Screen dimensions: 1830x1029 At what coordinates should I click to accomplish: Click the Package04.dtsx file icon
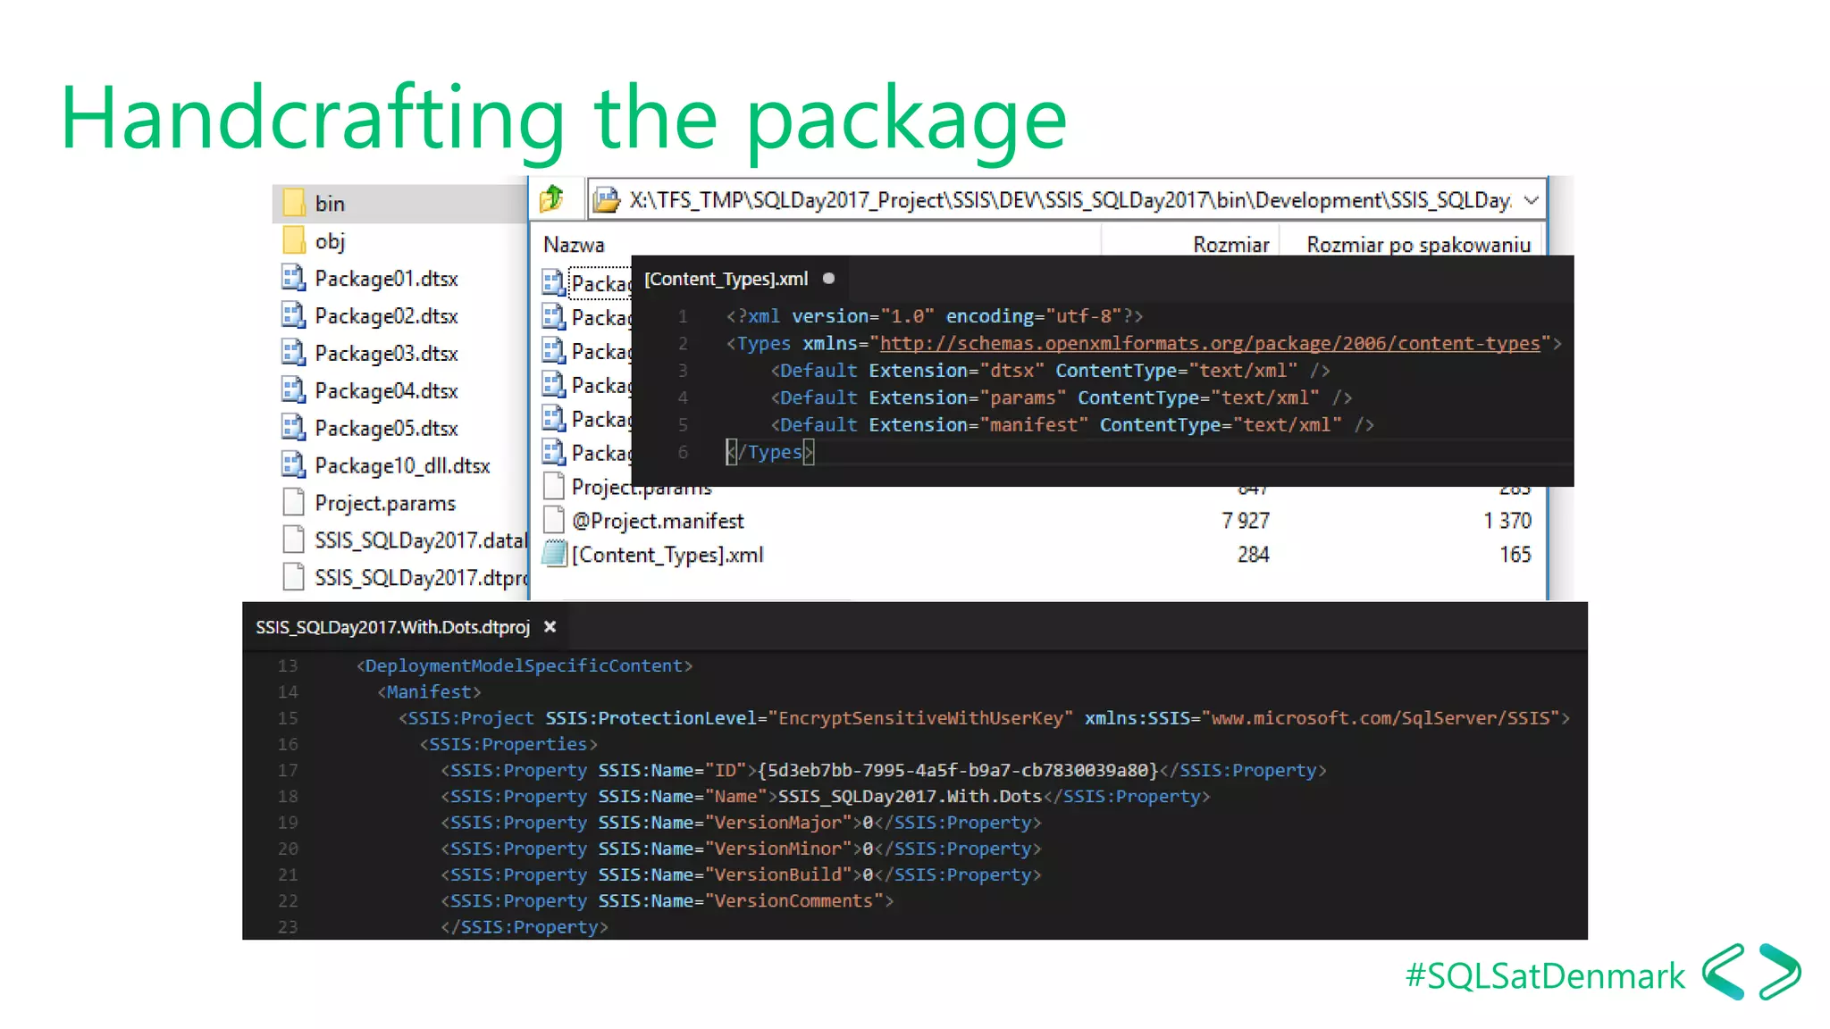click(294, 390)
